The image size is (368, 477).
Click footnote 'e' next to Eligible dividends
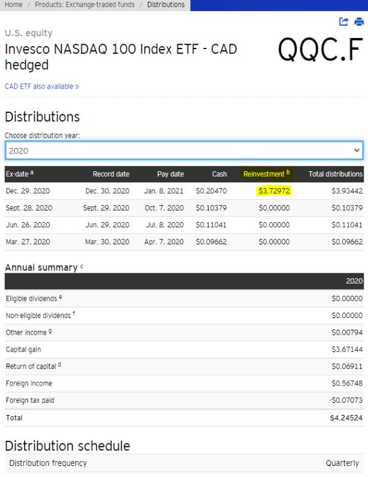(61, 297)
